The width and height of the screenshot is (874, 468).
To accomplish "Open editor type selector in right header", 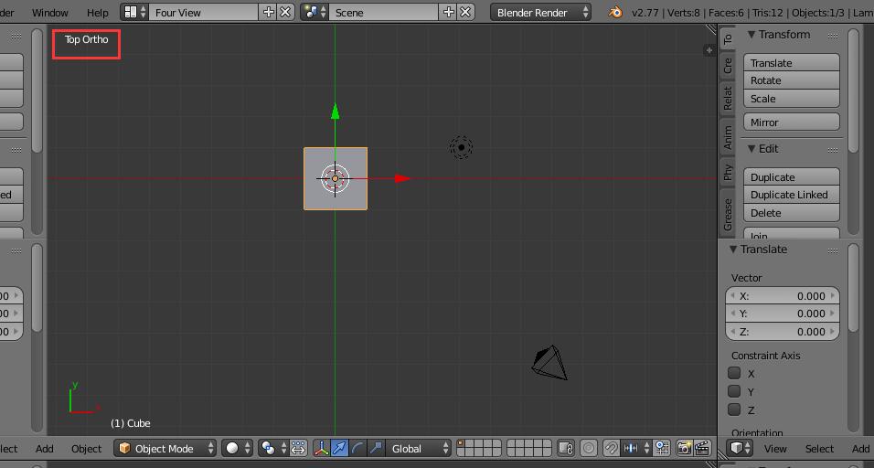I will tap(741, 449).
